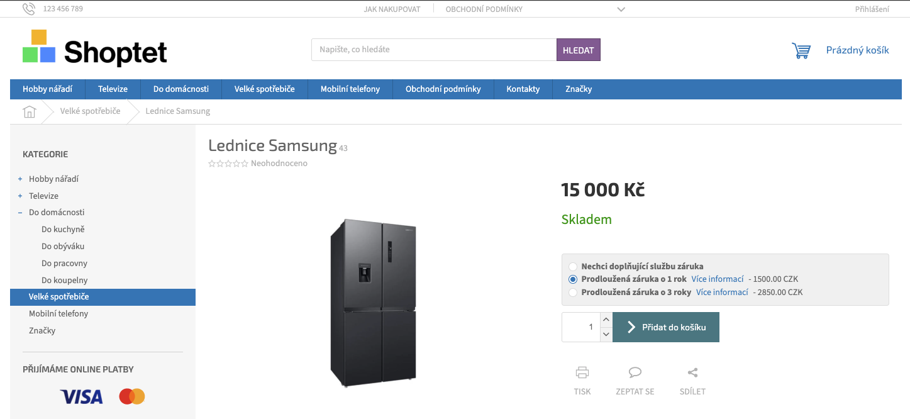Click the Přidat do košíku button
Screen dimensions: 910x419
[666, 327]
